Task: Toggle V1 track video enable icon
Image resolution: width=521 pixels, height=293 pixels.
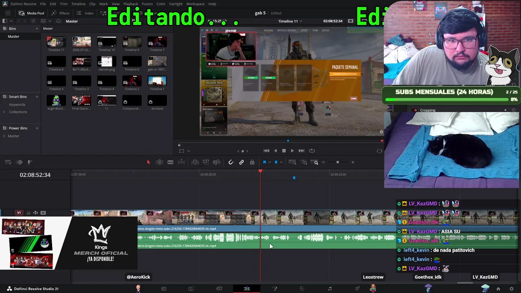Action: [43, 213]
